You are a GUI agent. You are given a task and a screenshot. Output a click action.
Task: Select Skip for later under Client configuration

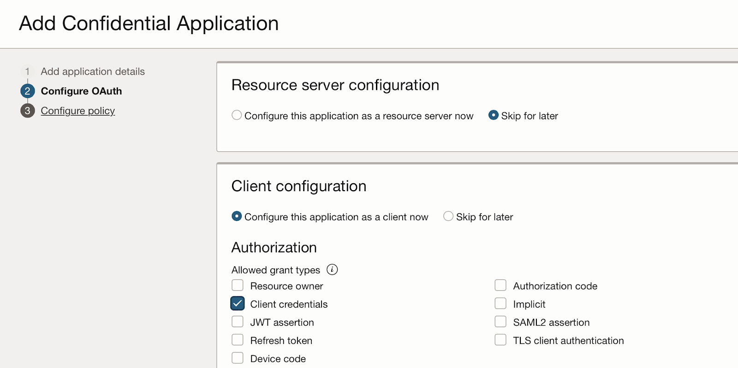coord(448,216)
